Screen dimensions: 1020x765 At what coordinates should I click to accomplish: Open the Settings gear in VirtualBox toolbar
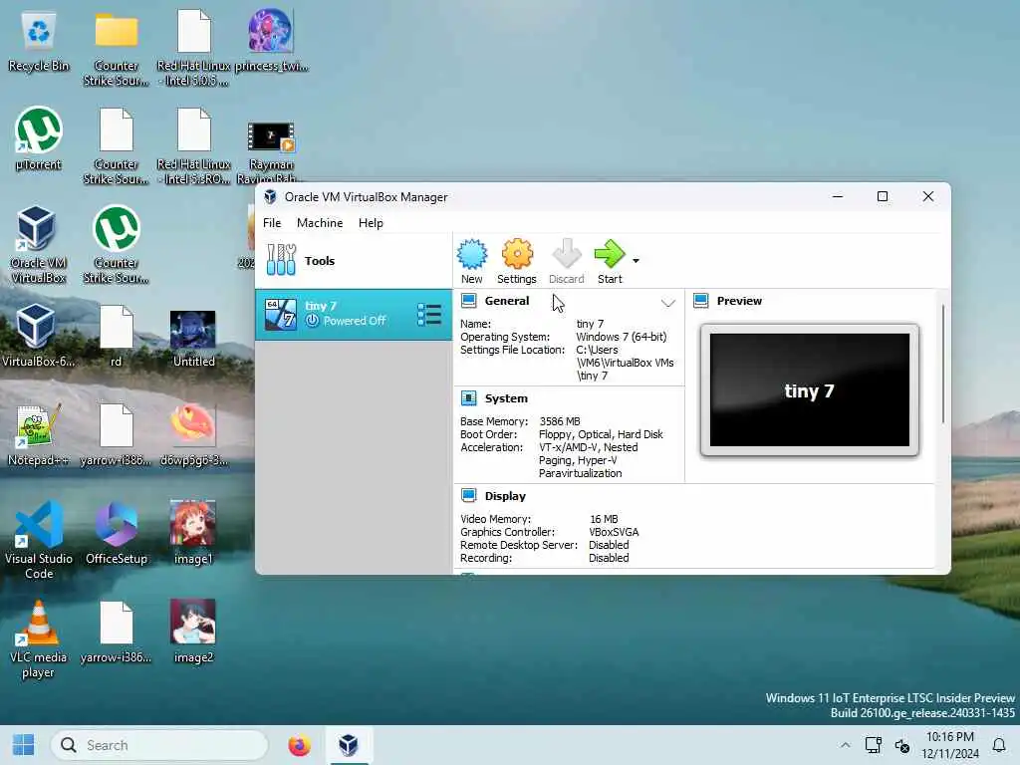[x=517, y=254]
